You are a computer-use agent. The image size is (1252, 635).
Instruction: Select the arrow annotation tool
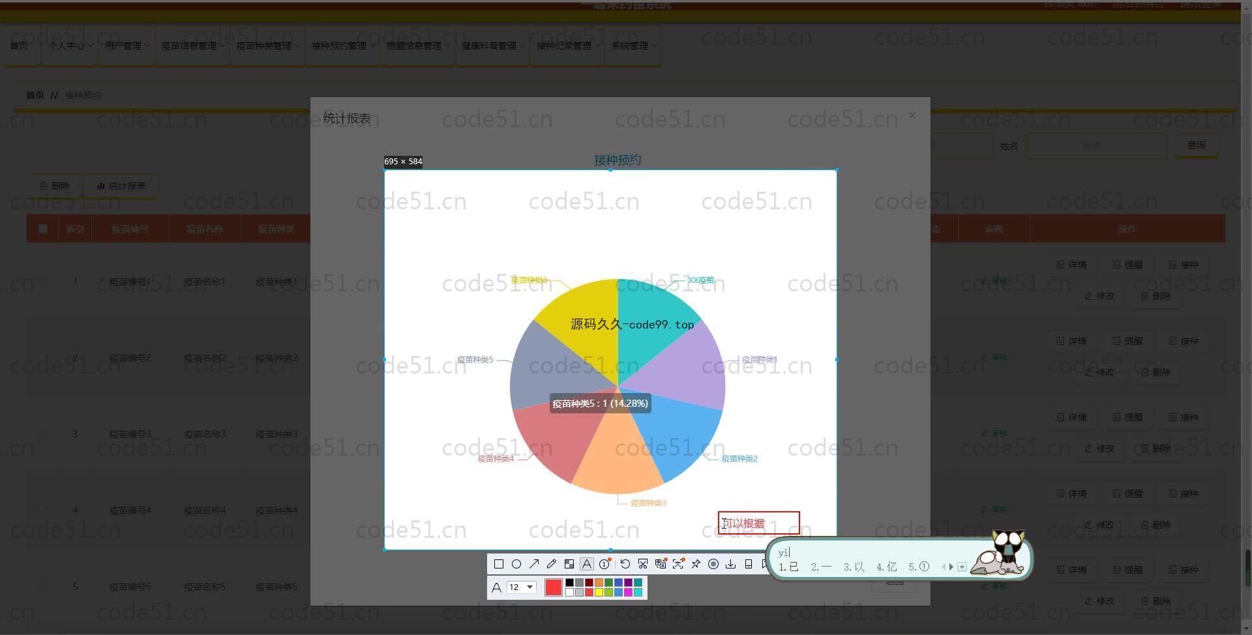point(534,564)
